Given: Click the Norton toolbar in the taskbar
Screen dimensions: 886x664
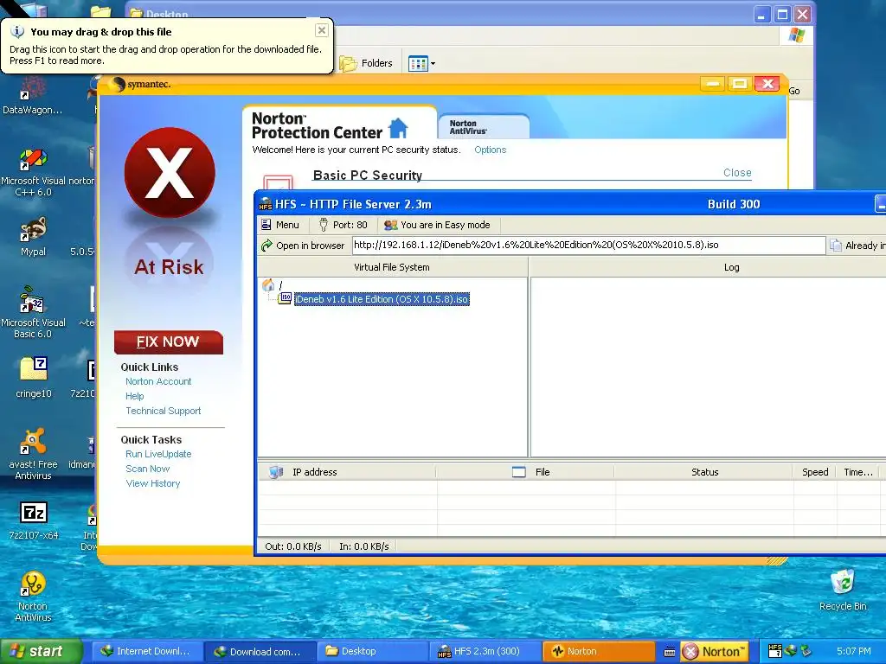Looking at the screenshot, I should point(714,652).
